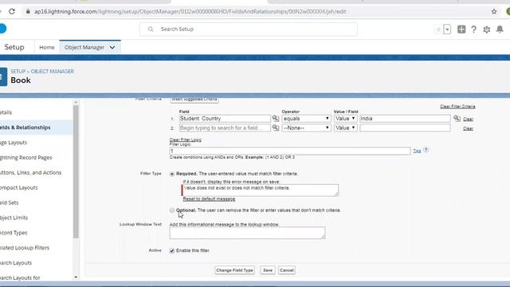The height and width of the screenshot is (287, 510).
Task: Reload the page with the browser refresh icon
Action: [x=12, y=11]
